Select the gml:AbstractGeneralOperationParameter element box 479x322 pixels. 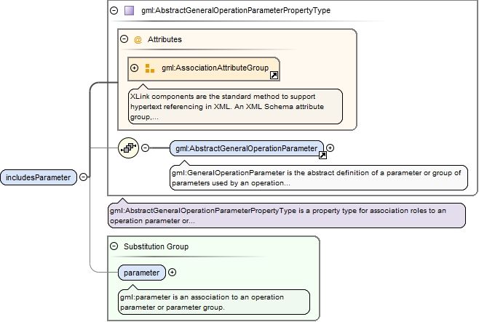point(247,148)
